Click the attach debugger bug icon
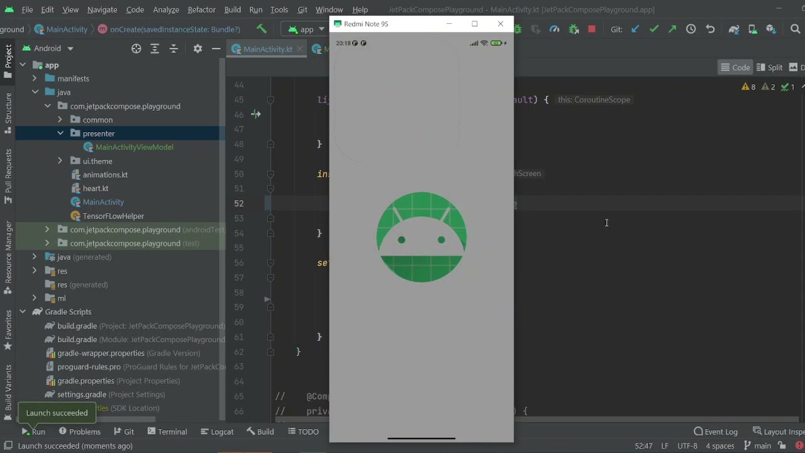805x453 pixels. click(574, 29)
